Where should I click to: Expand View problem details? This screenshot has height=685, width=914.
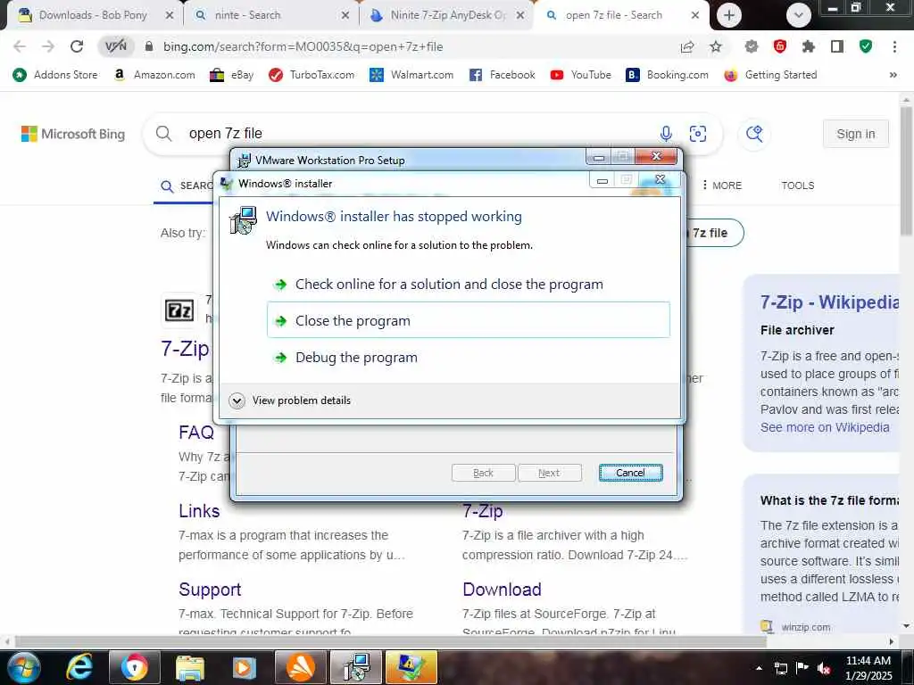[x=290, y=400]
